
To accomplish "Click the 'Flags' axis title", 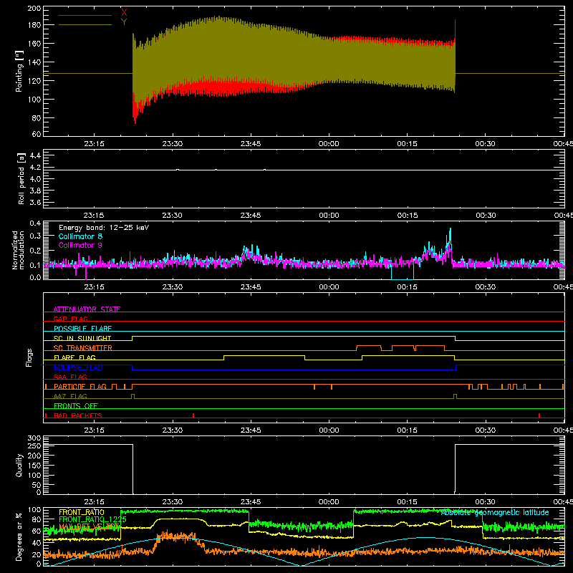I will [29, 357].
